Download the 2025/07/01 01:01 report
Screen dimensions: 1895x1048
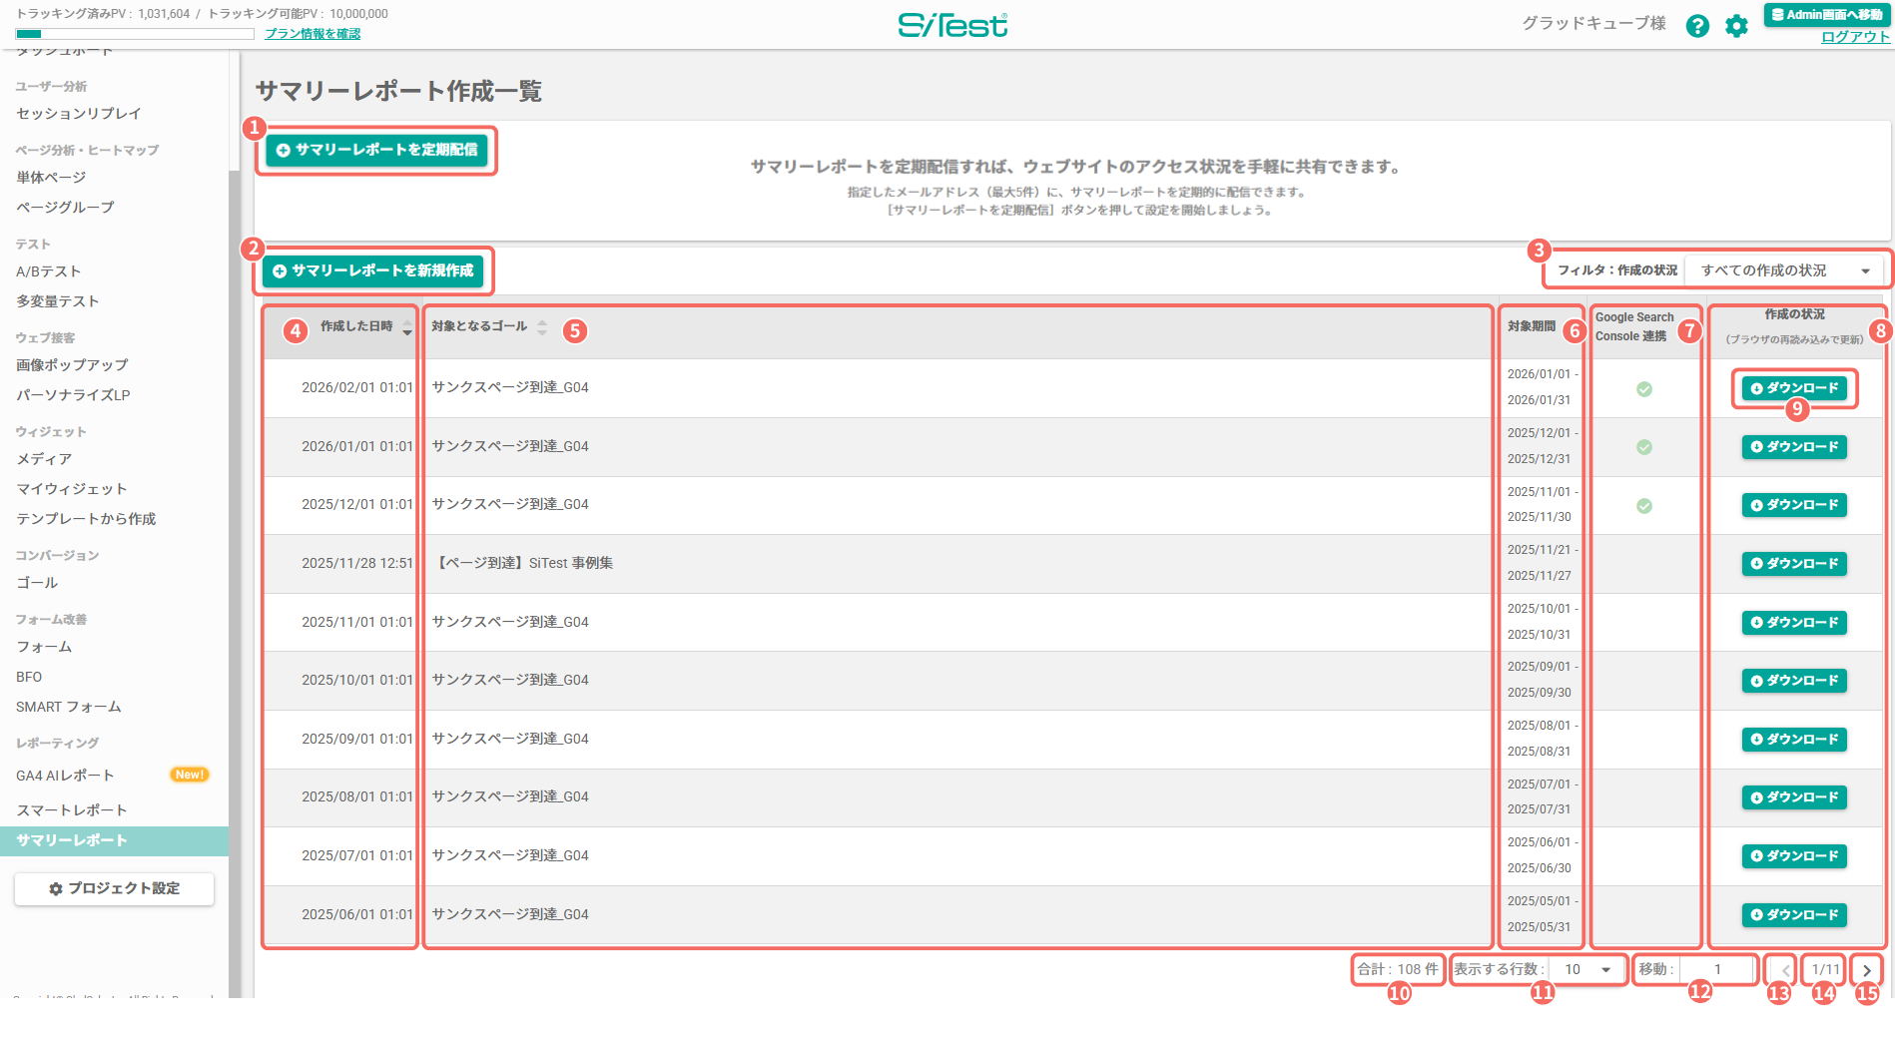[1794, 856]
